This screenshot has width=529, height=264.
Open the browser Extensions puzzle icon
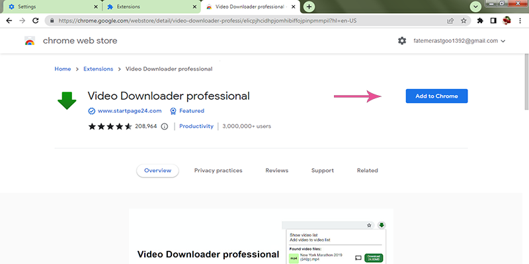(480, 20)
